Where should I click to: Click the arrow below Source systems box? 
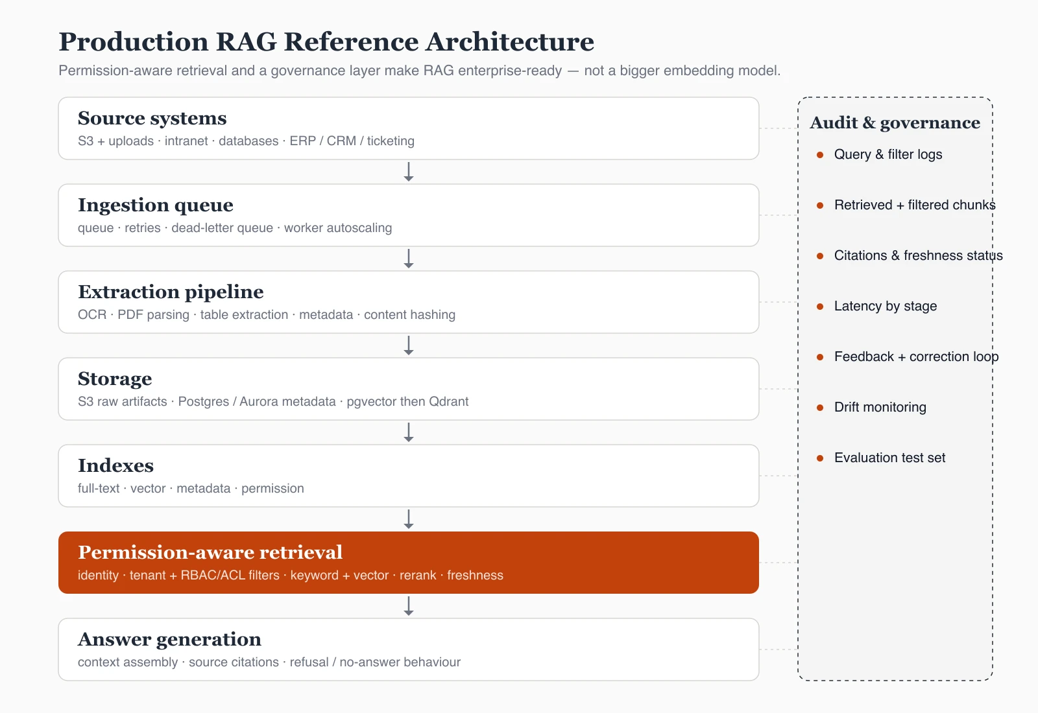pyautogui.click(x=409, y=172)
